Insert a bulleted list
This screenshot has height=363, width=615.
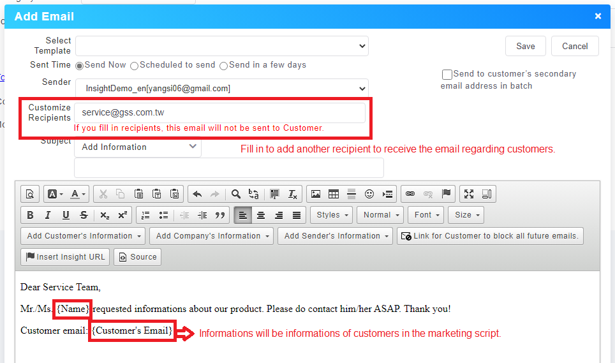pyautogui.click(x=163, y=215)
